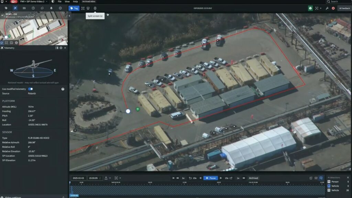Click the Split screen icon in toolbar
This screenshot has width=352, height=198.
click(95, 8)
